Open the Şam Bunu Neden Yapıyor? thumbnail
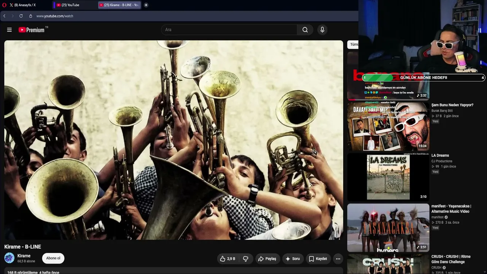 [x=388, y=126]
